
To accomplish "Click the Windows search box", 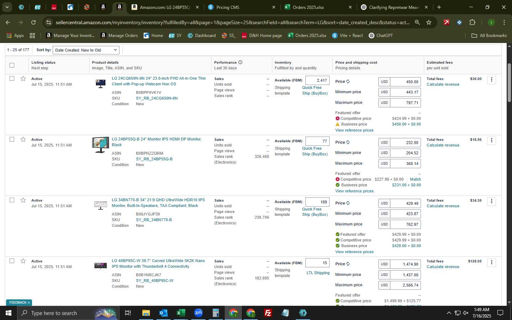I will coord(68,313).
